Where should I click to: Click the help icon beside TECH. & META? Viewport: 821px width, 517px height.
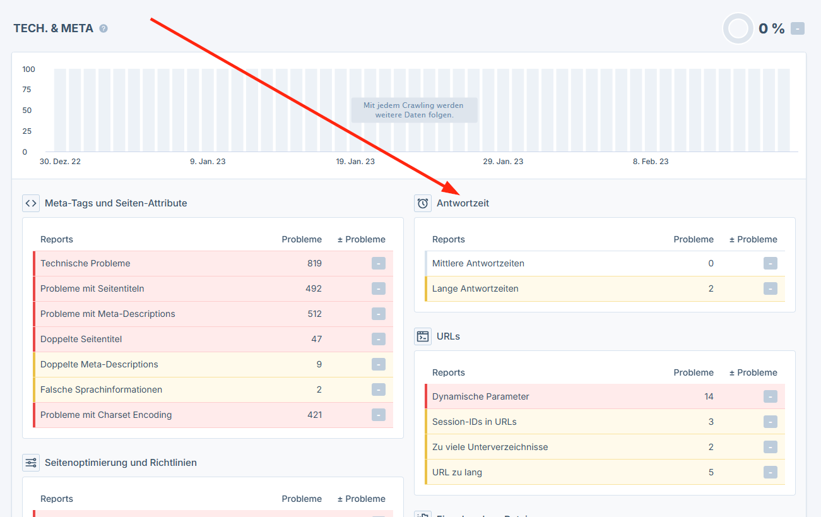[103, 28]
